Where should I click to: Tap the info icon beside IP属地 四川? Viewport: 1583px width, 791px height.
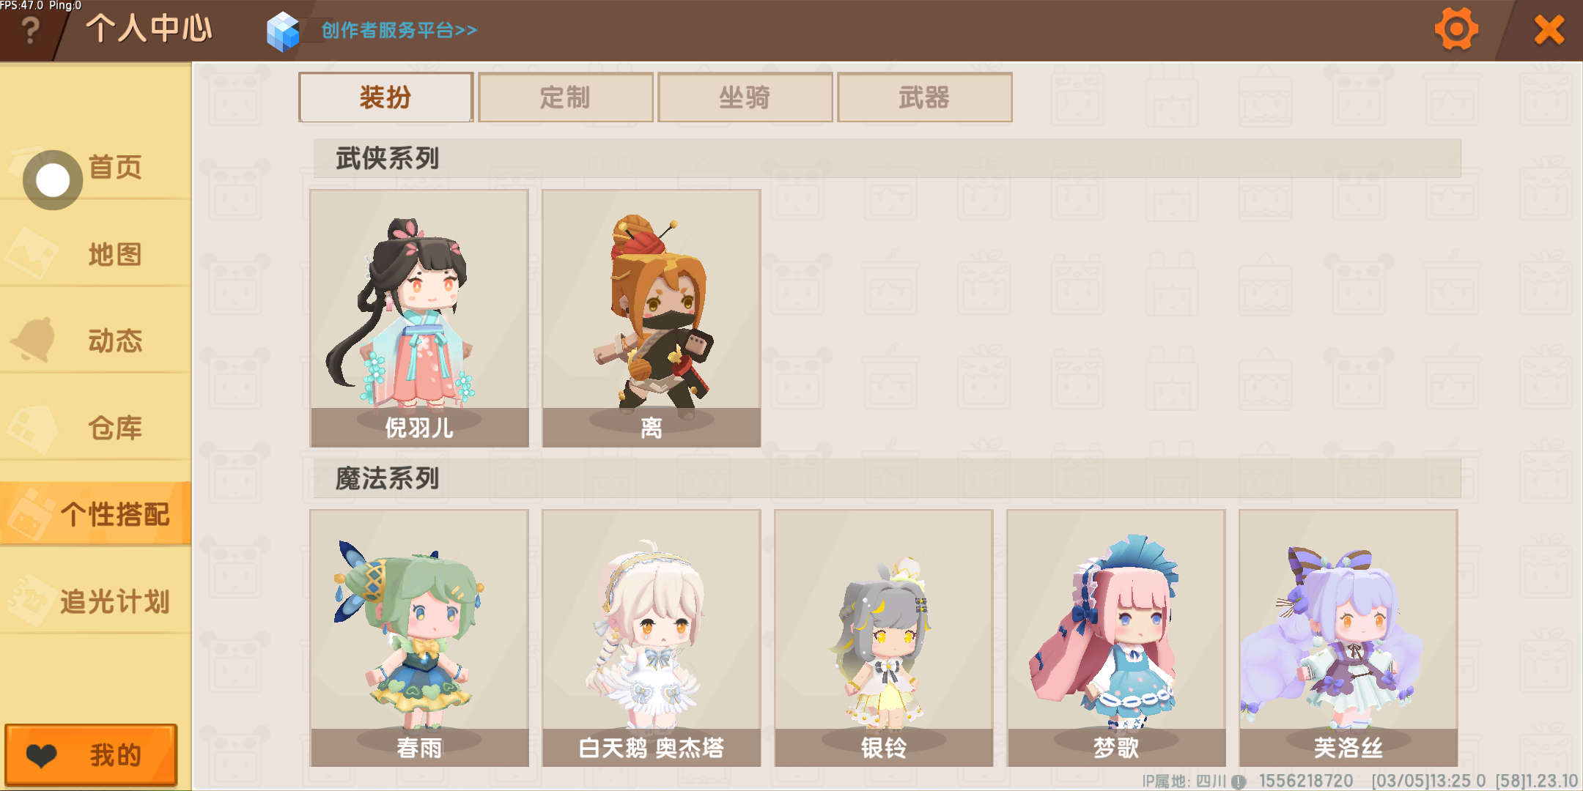click(x=1239, y=781)
